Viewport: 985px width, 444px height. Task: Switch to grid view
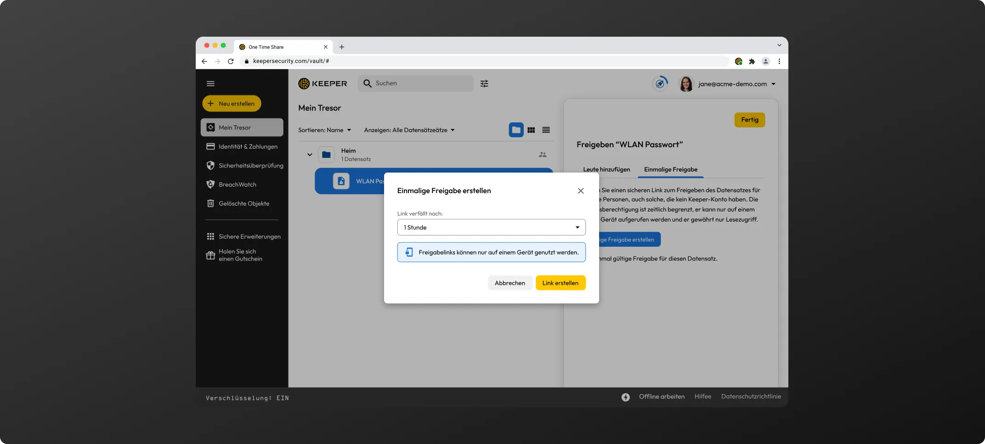pyautogui.click(x=531, y=130)
